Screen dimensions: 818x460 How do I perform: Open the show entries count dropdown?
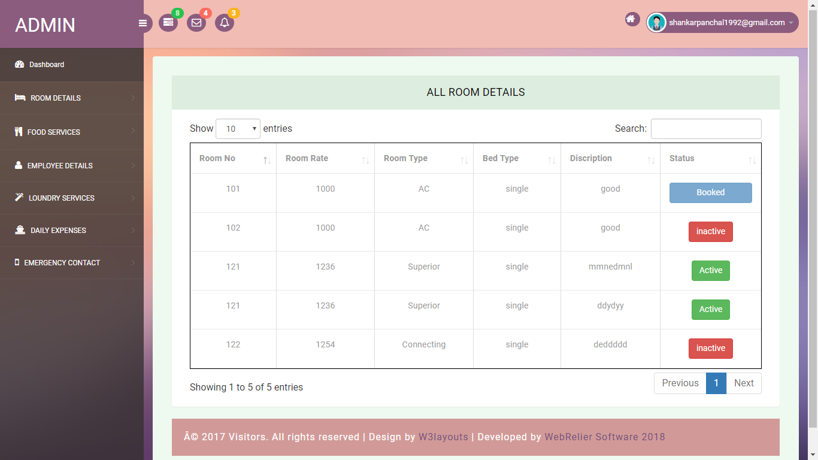click(x=238, y=129)
